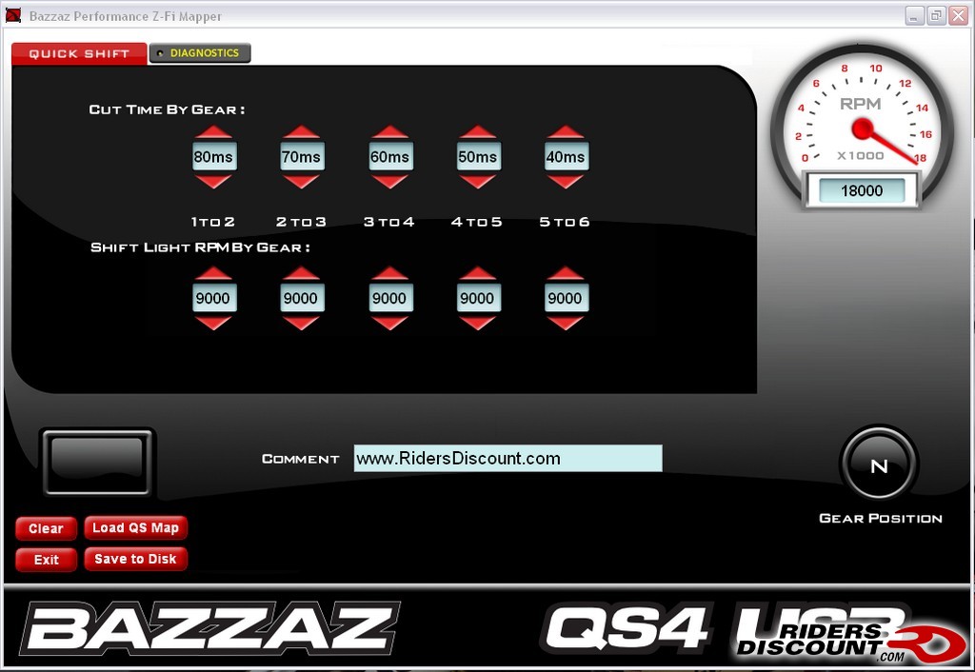Click the Clear button
Viewport: 975px width, 672px height.
point(46,528)
